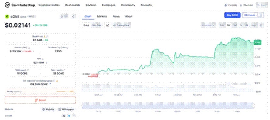Click the CoinMarketCap logo
Screen dimensions: 270x120
(20, 5)
